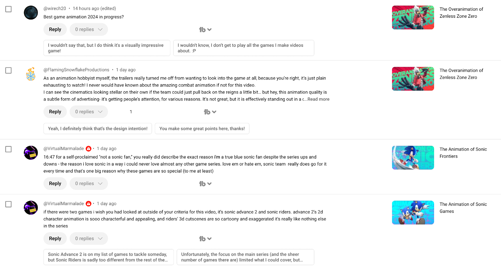Open FlamingSnowflakeProductions' snowflake avatar
The image size is (501, 269).
coord(31,74)
